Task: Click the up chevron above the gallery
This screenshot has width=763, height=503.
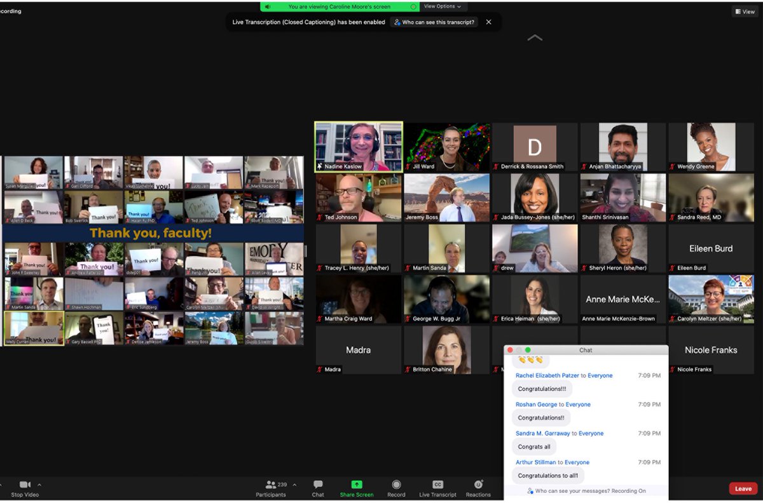Action: [x=535, y=38]
